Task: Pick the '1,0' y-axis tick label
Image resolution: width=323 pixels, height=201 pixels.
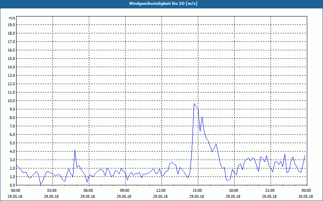Action: pyautogui.click(x=12, y=176)
